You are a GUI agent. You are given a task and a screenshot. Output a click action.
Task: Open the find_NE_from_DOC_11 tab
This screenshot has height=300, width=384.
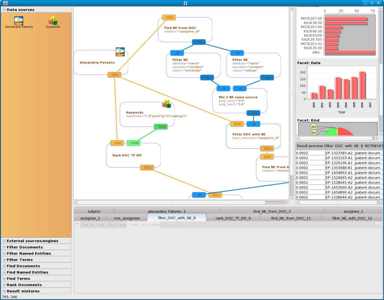(x=291, y=218)
